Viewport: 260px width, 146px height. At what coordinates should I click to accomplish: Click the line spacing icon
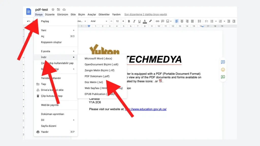pyautogui.click(x=199, y=21)
